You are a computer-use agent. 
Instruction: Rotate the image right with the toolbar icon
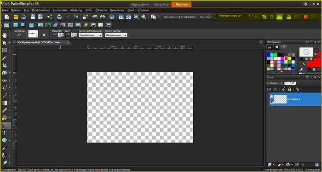point(102,17)
